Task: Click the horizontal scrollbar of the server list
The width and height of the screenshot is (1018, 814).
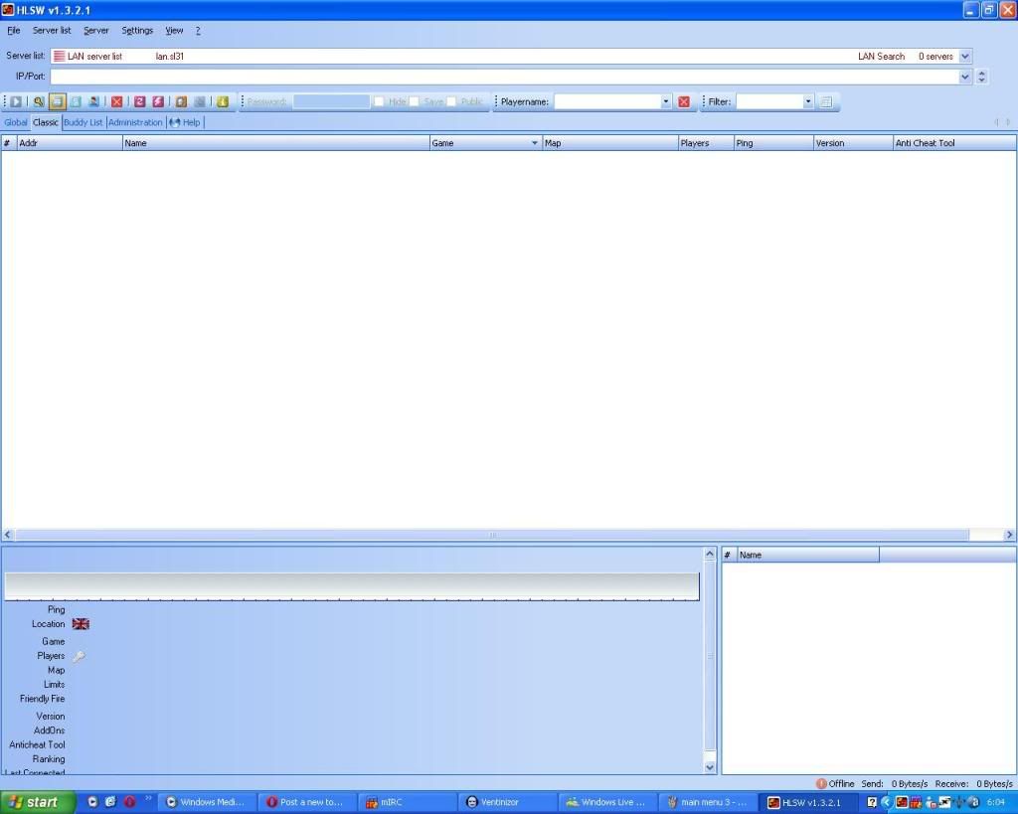Action: click(492, 535)
